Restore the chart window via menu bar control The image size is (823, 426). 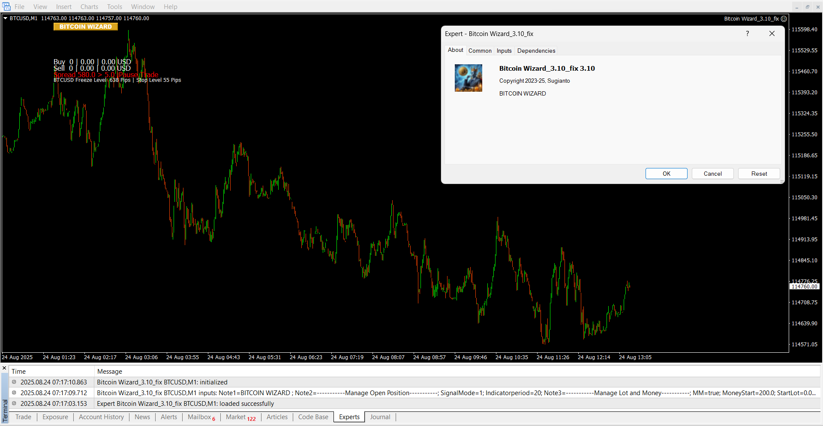808,7
